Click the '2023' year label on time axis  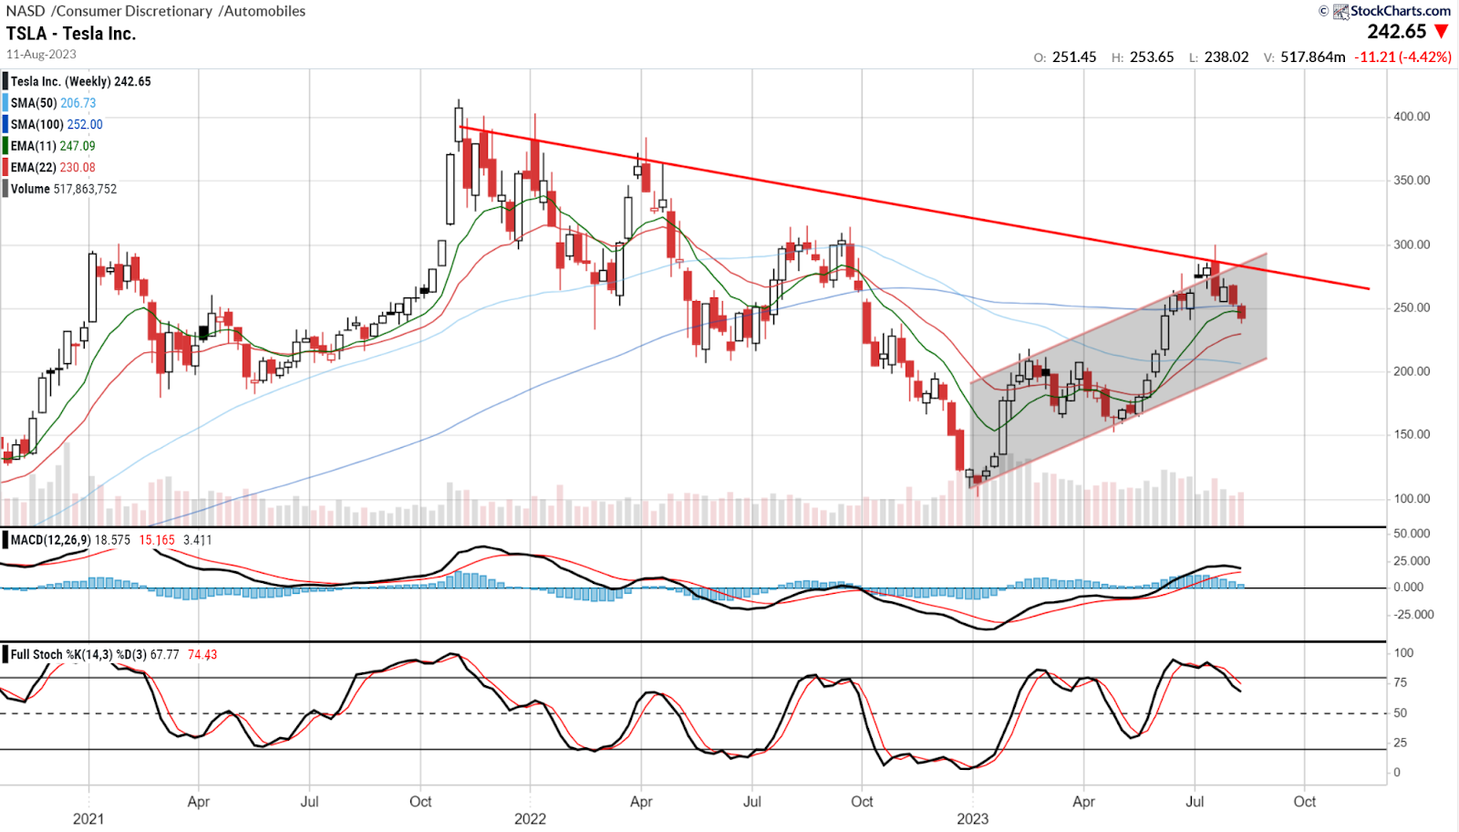(x=972, y=818)
